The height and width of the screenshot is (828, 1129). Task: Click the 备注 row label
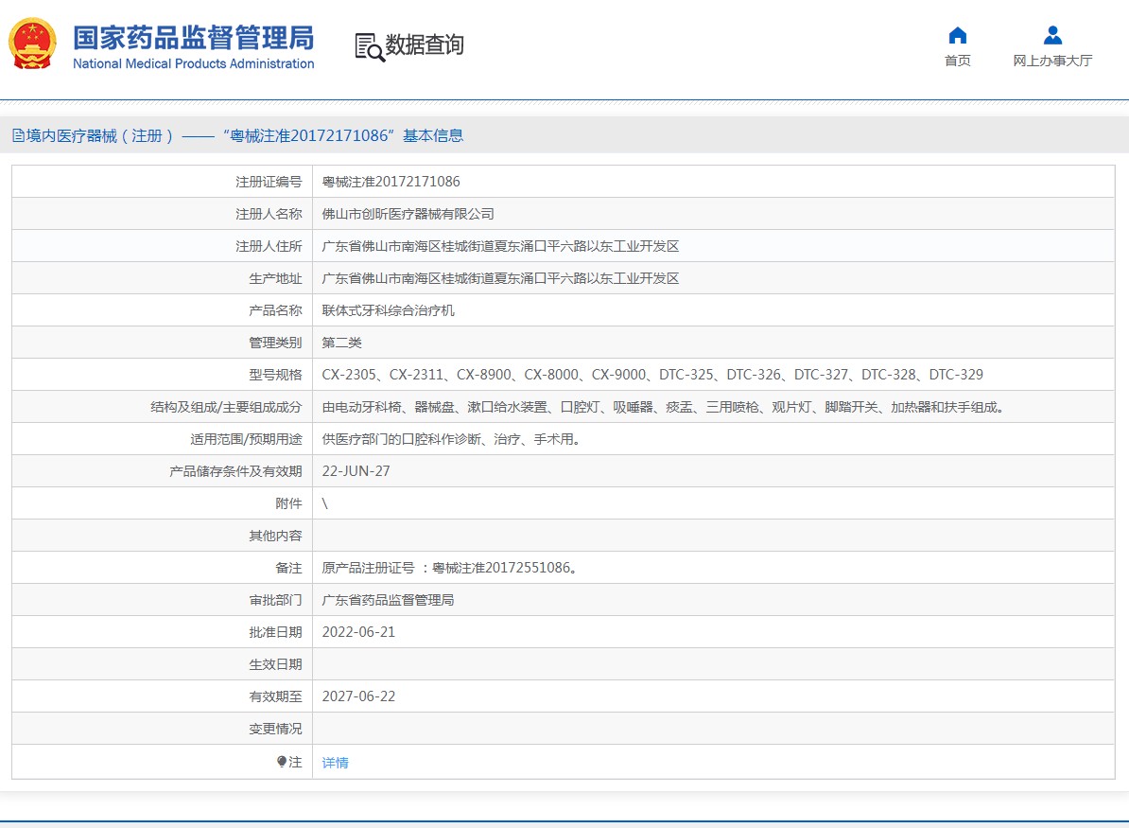(x=288, y=568)
